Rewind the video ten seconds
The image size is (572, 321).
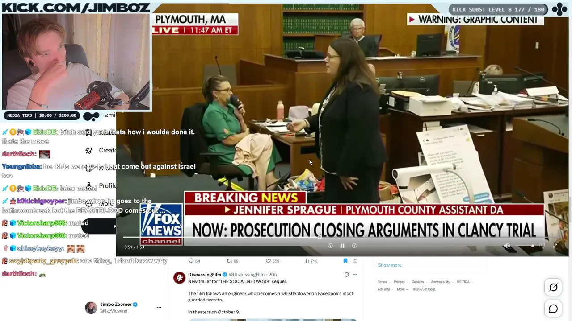(330, 246)
